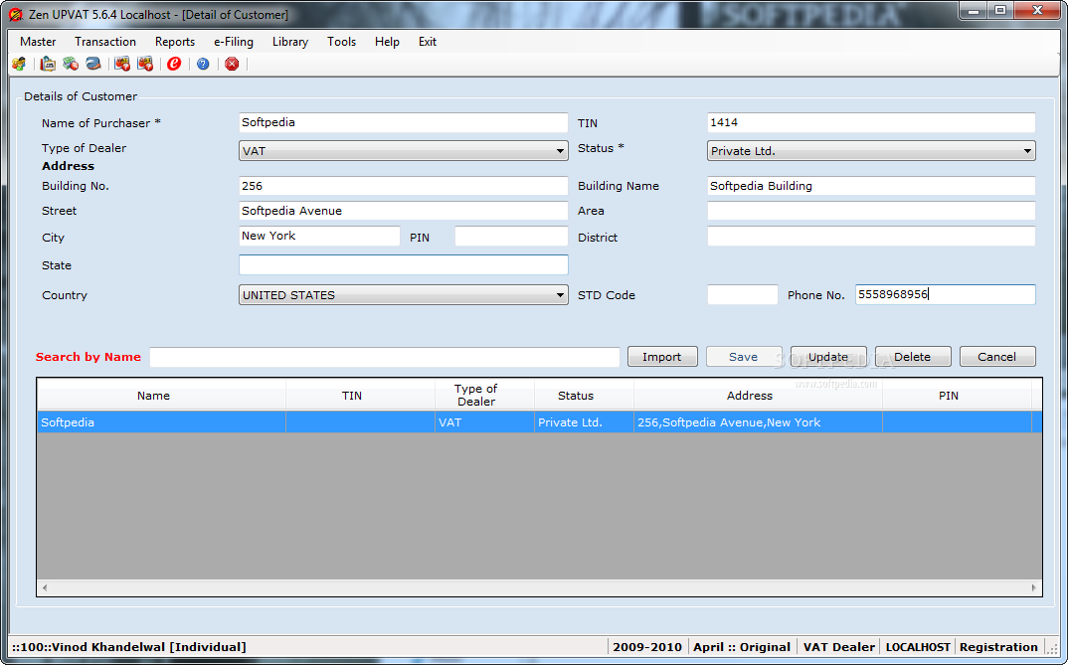Click the Search by Name field
The width and height of the screenshot is (1068, 665).
[385, 357]
